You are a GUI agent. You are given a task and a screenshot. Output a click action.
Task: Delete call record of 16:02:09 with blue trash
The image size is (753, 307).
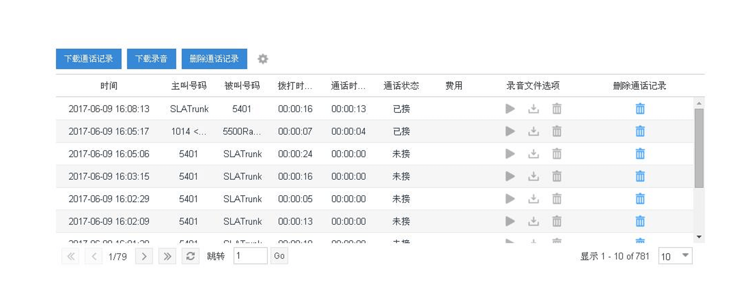(x=640, y=222)
